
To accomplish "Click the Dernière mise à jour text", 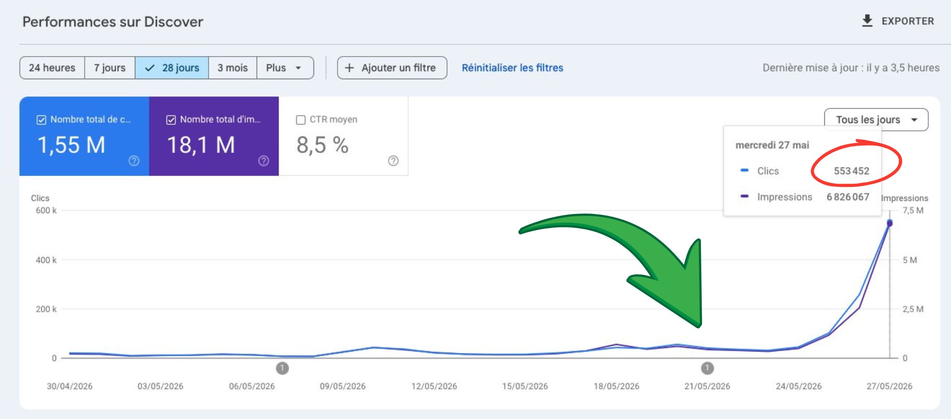I will [851, 68].
